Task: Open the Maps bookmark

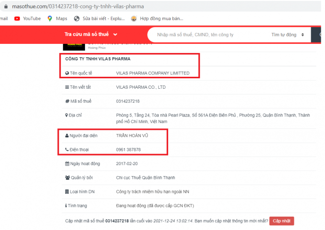Action: (x=57, y=19)
